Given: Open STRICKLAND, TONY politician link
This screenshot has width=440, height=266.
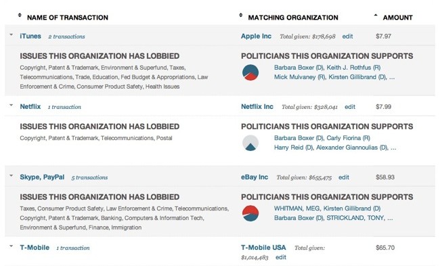Looking at the screenshot, I should point(355,218).
